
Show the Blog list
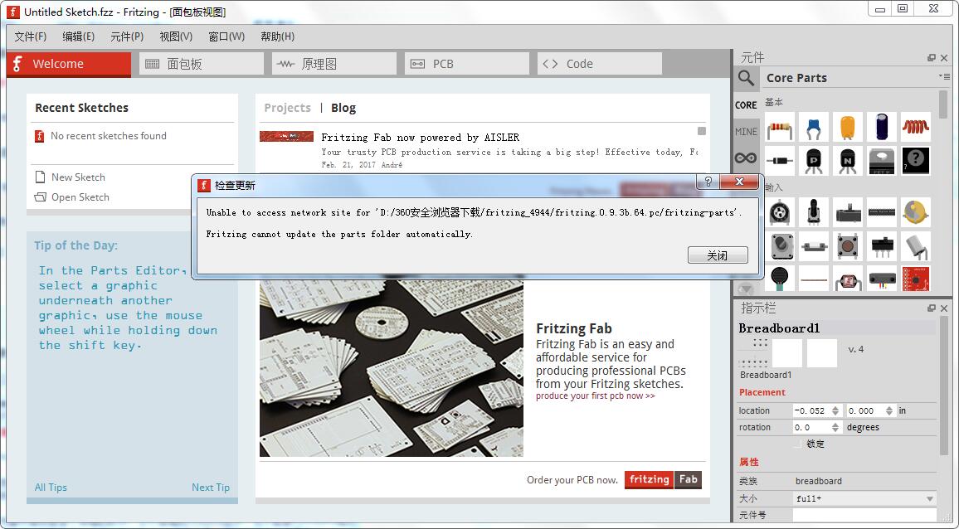343,108
